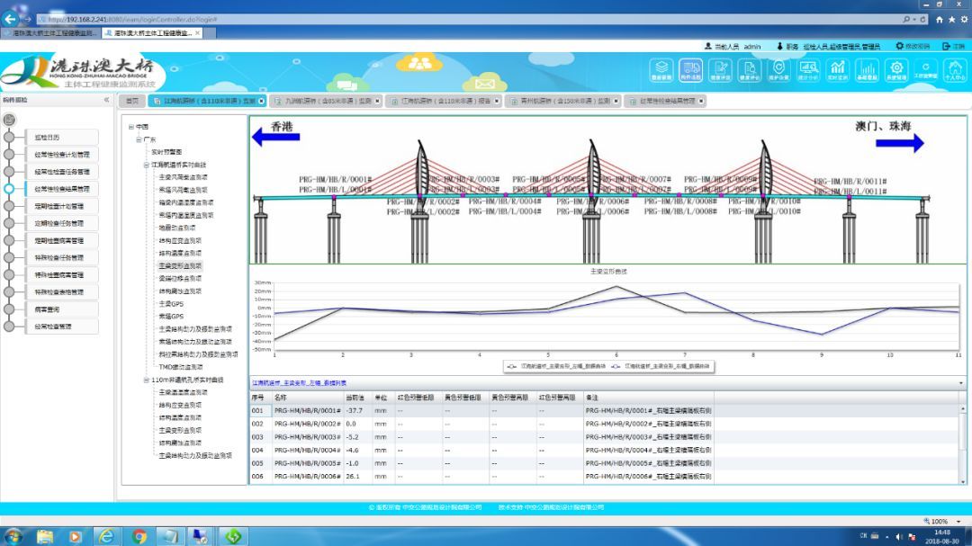Open 经常检查管理 in the sidebar
The image size is (972, 546).
(x=61, y=327)
